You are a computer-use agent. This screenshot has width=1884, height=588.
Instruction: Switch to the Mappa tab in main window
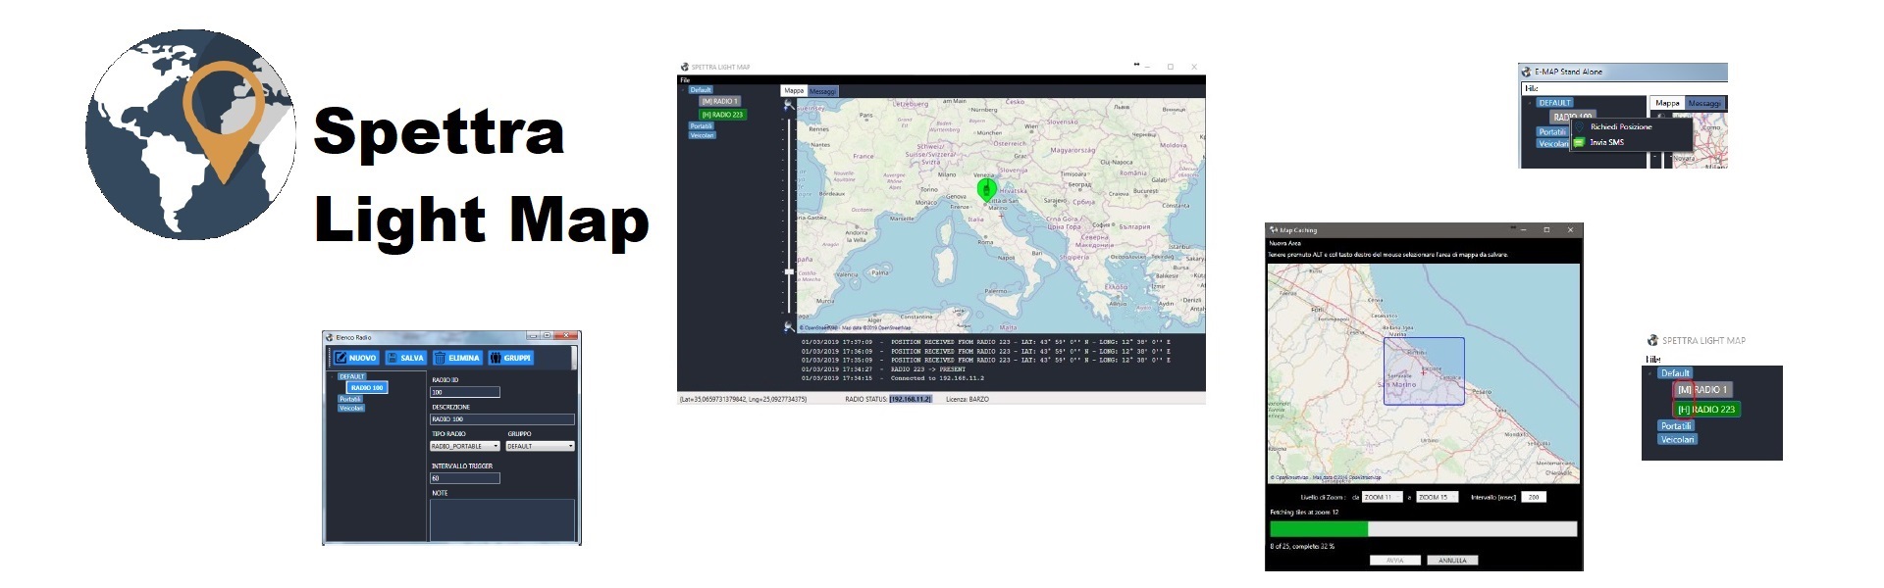pos(794,91)
